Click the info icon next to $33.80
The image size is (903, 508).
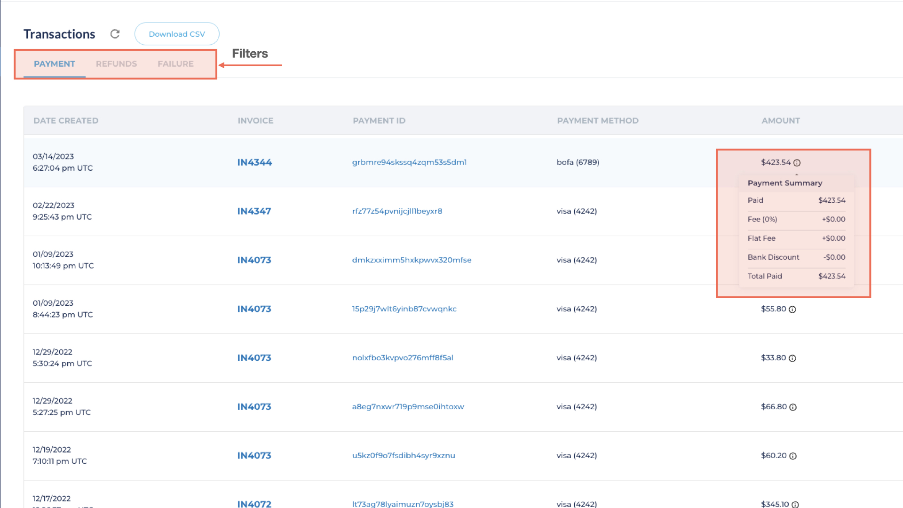(x=792, y=358)
